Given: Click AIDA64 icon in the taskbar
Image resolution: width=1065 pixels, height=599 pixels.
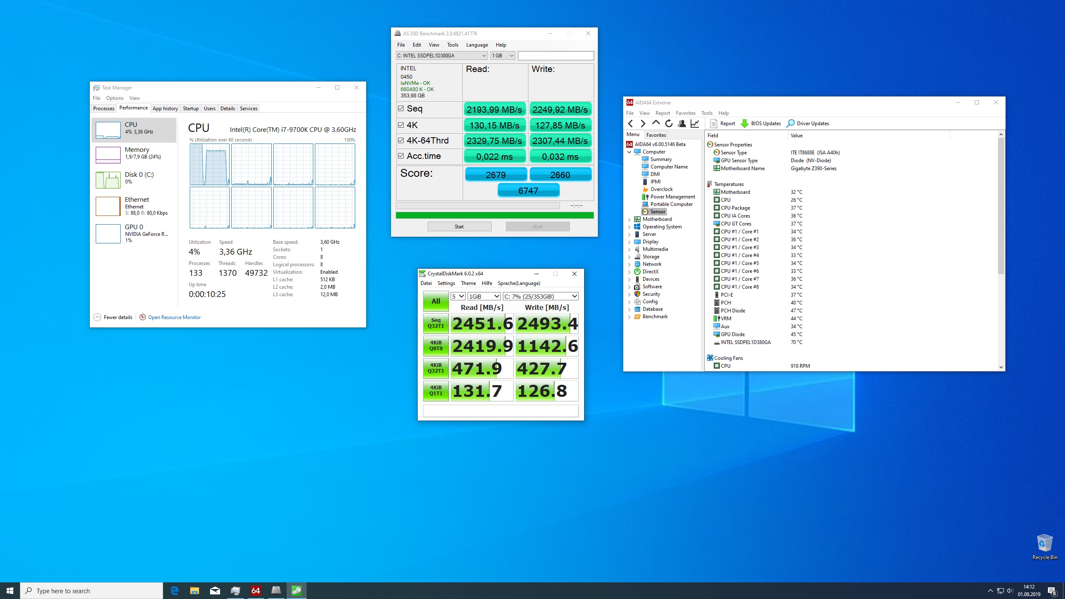Looking at the screenshot, I should [x=255, y=591].
